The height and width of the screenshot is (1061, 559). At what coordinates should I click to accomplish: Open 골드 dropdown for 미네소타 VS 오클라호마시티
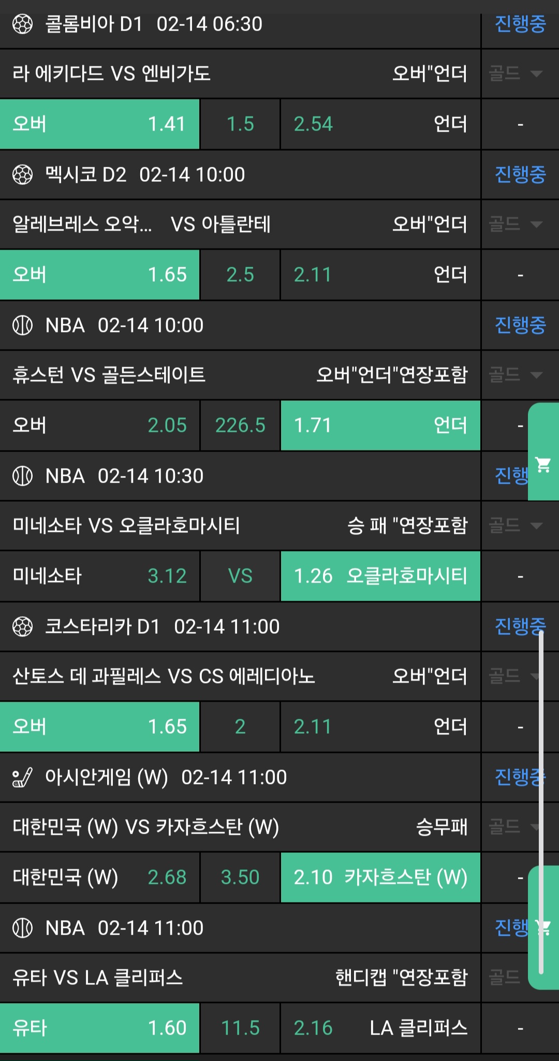click(x=516, y=526)
